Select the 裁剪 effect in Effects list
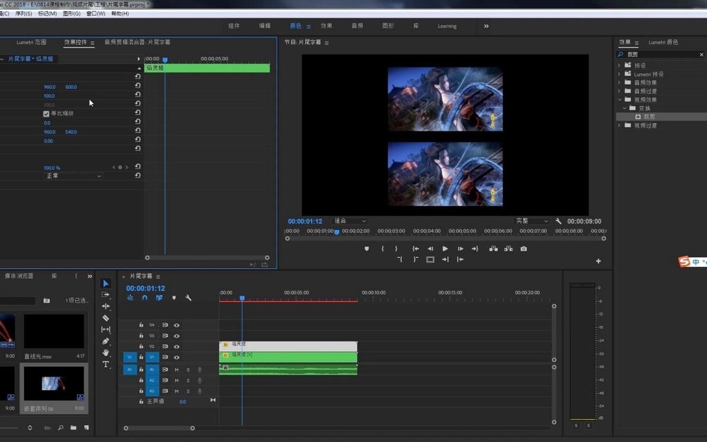 pyautogui.click(x=648, y=117)
